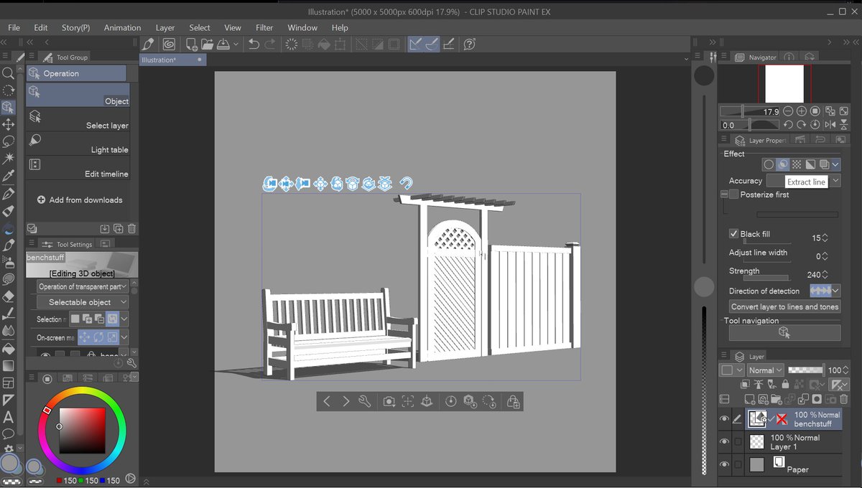
Task: Open the File menu
Action: point(14,27)
